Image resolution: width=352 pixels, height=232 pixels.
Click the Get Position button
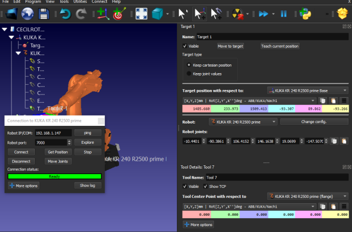(x=57, y=151)
